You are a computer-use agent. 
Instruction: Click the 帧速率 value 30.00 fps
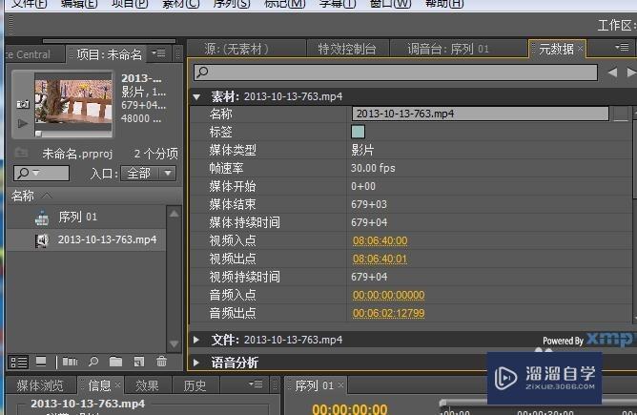coord(373,168)
